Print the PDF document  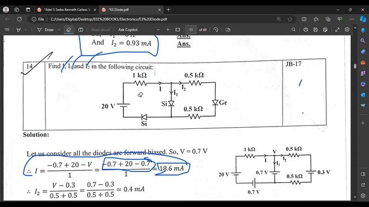coord(306,29)
